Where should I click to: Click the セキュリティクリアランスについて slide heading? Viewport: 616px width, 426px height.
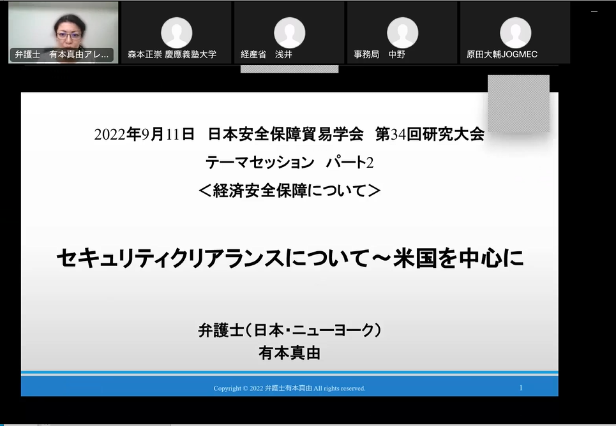click(289, 258)
